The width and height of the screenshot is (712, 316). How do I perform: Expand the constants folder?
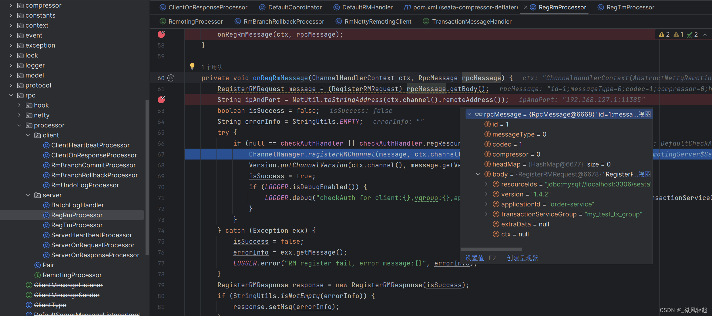coord(11,15)
